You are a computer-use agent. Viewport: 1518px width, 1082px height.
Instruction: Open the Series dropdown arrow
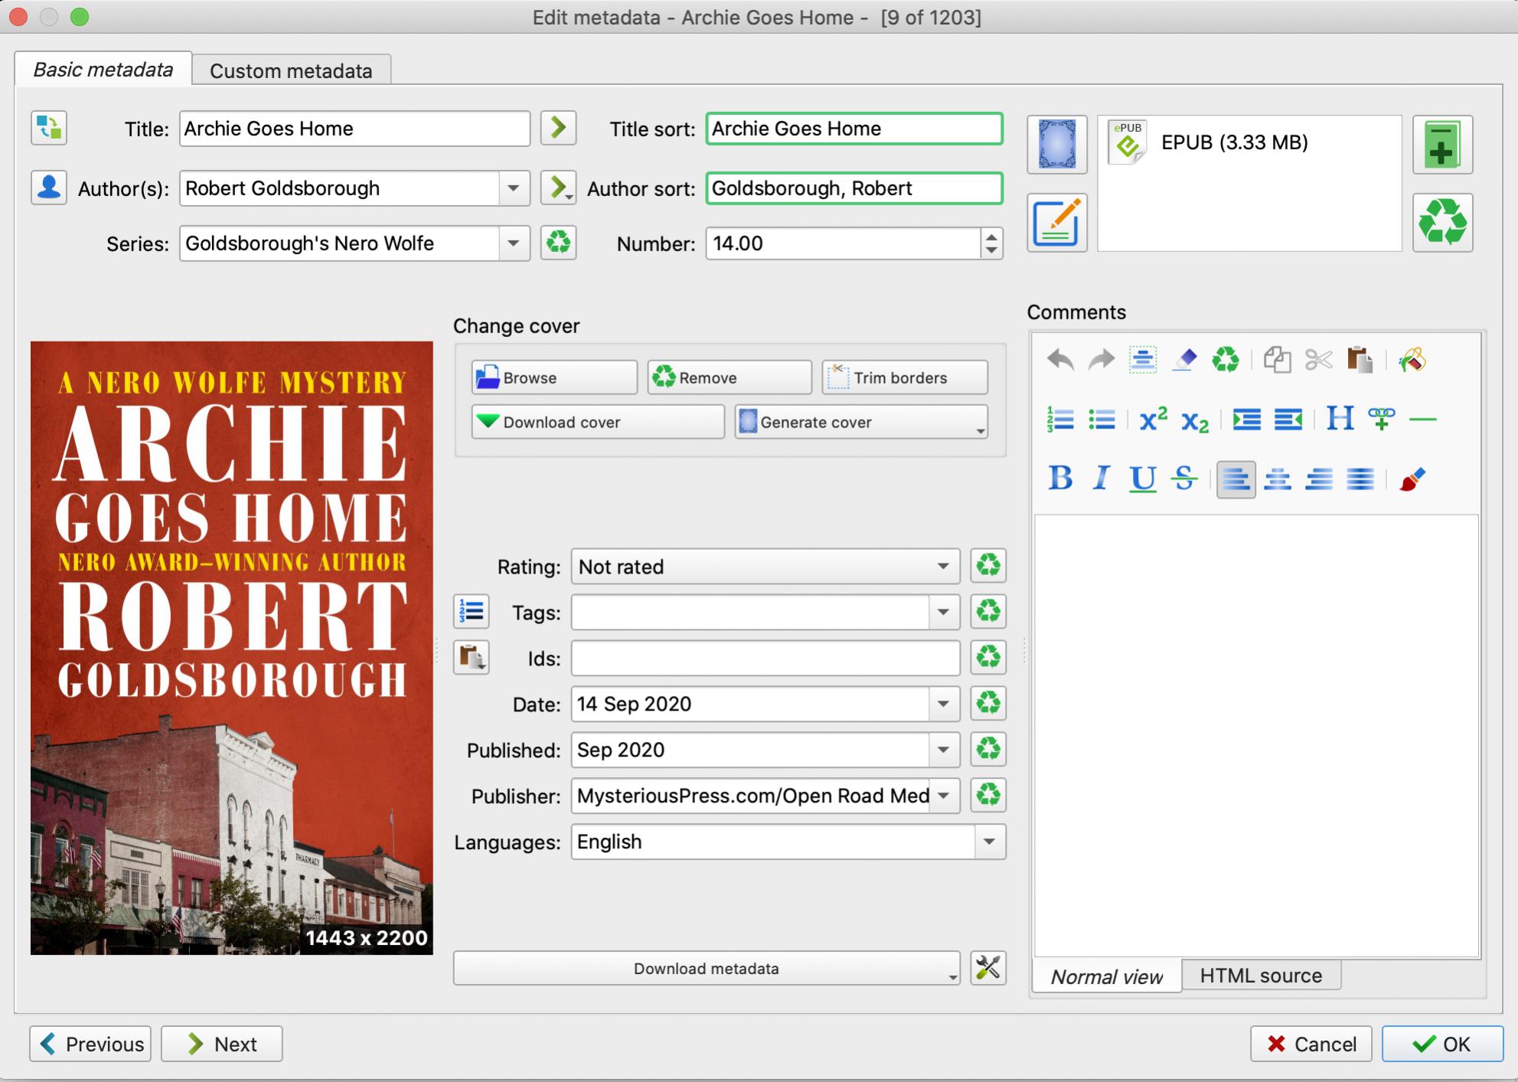click(513, 244)
